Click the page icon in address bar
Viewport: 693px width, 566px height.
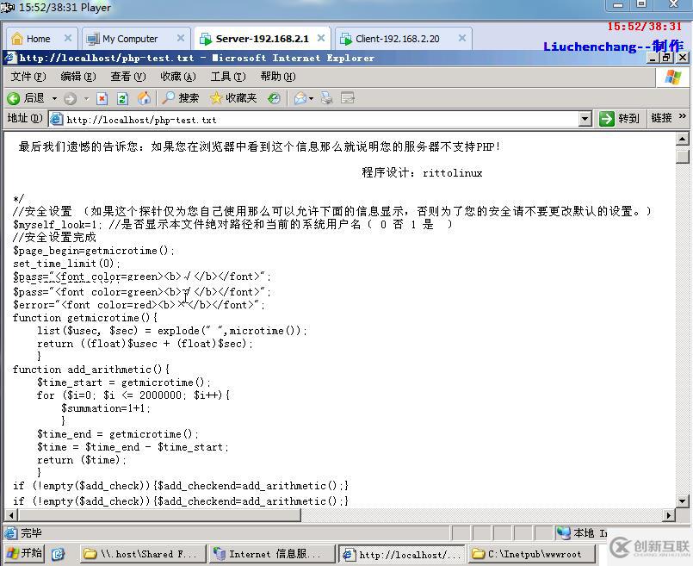(56, 120)
